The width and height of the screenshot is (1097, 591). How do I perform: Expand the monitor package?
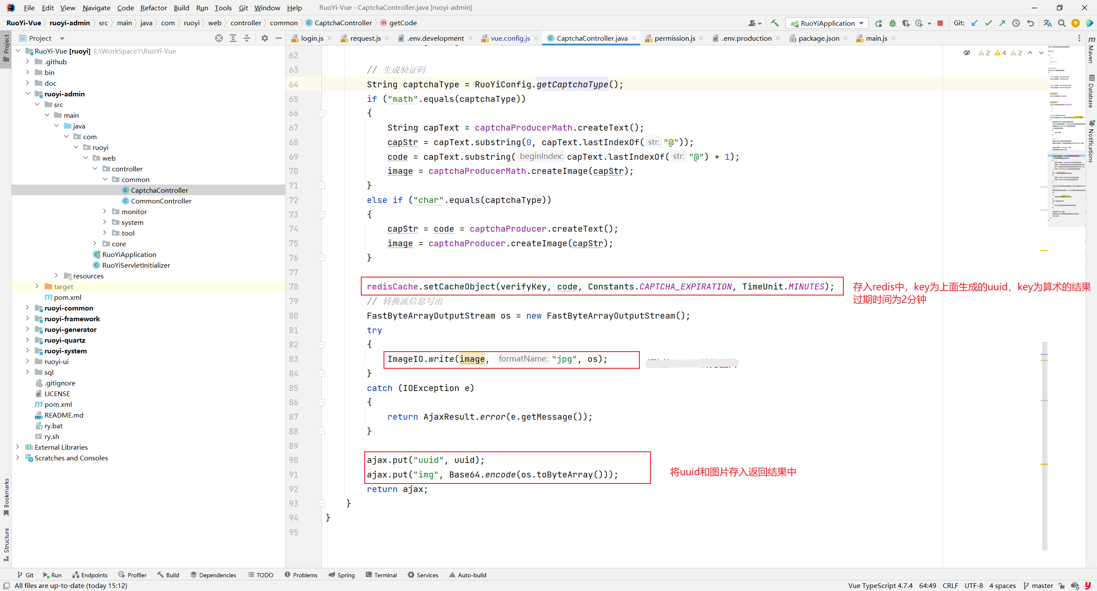(105, 212)
